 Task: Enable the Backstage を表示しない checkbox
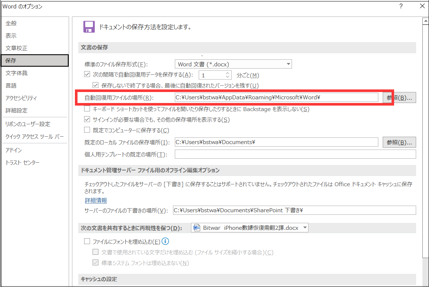coord(87,108)
